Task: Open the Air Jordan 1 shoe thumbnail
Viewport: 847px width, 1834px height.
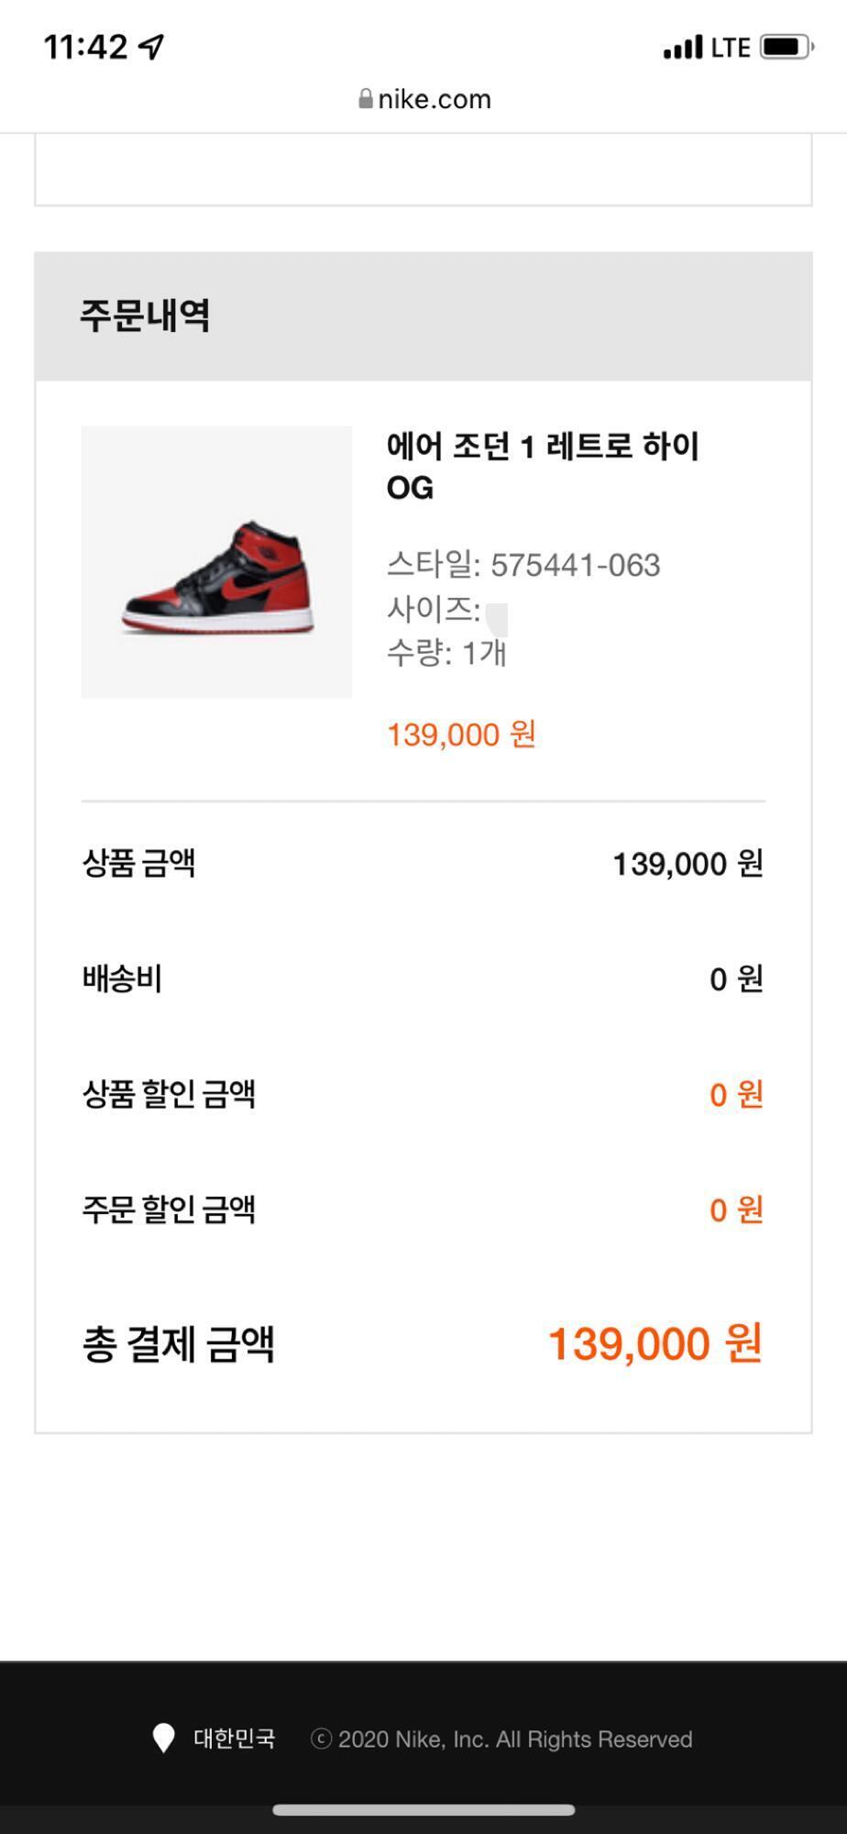Action: pos(216,562)
